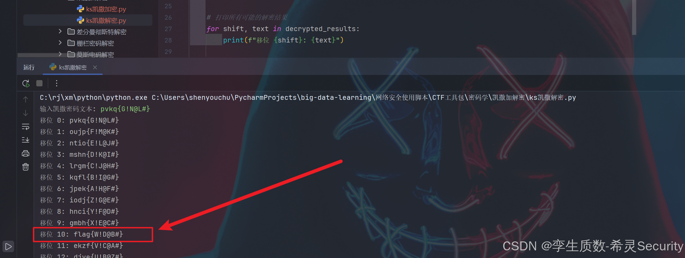The width and height of the screenshot is (685, 258).
Task: Open ks凯撒加密.py in project tree
Action: coord(101,9)
